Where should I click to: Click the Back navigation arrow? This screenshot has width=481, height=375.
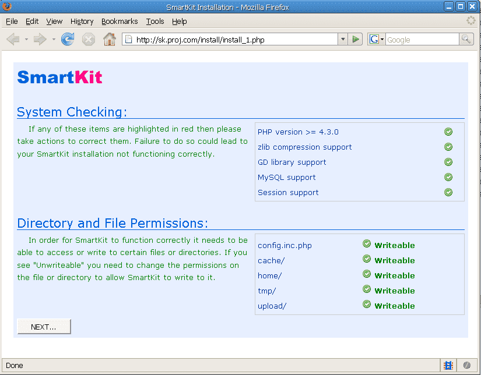13,40
